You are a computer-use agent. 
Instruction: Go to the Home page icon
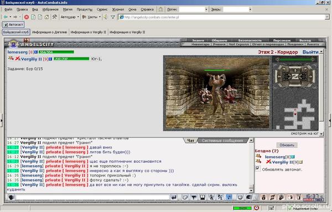tap(46, 17)
